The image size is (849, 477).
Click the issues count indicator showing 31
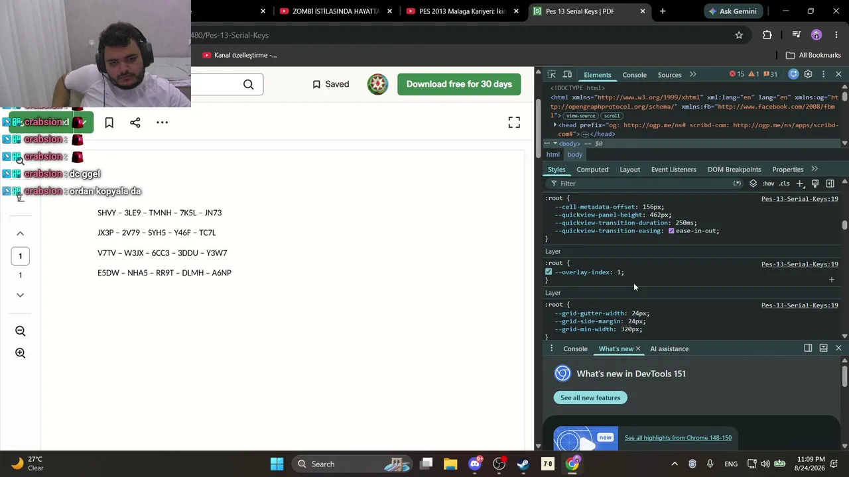[x=770, y=74]
